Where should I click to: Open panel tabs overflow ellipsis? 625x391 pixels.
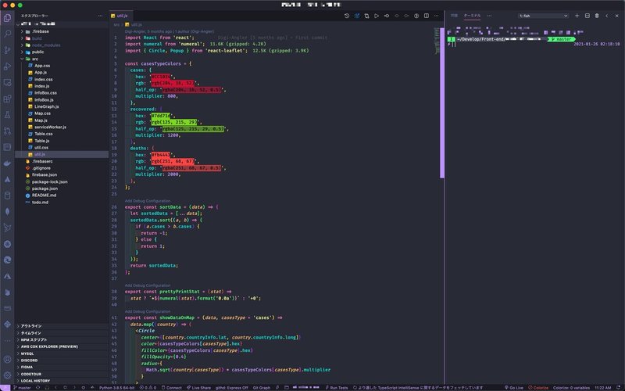click(490, 16)
